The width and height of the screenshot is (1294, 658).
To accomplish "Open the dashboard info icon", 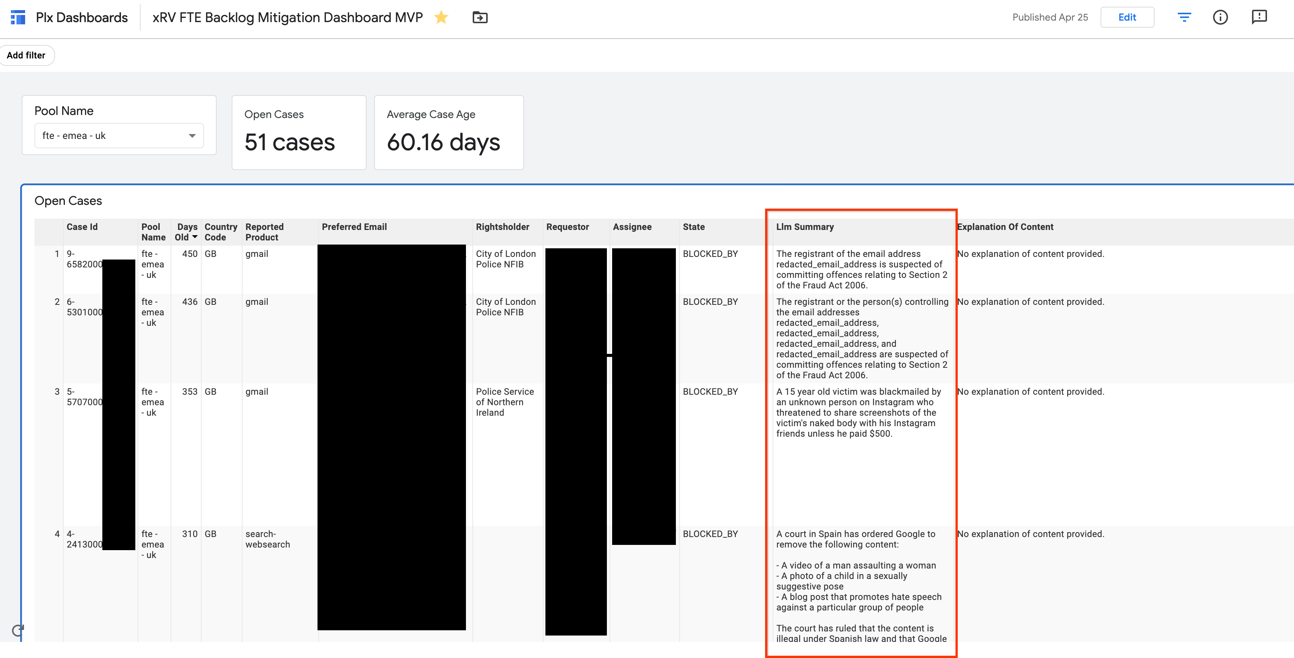I will [1220, 18].
